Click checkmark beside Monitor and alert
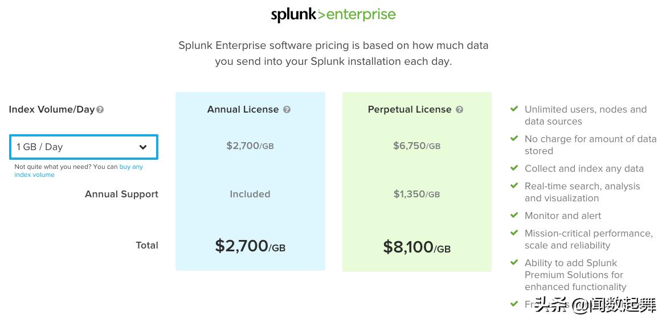 514,216
